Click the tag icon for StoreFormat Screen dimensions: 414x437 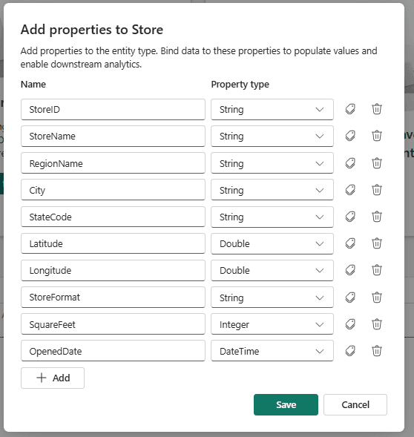[x=350, y=298]
